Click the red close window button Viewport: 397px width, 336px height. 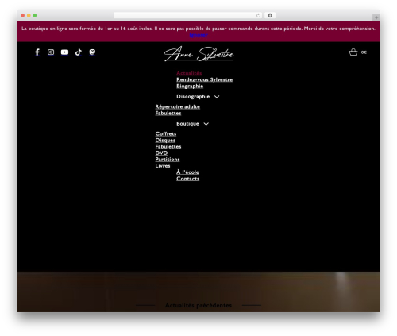[23, 15]
